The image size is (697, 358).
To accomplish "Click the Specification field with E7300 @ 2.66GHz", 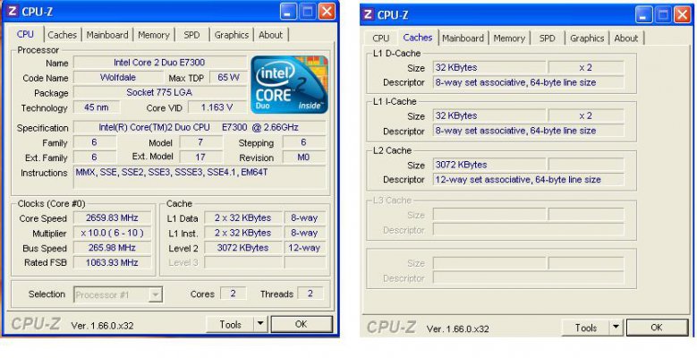I will [200, 128].
